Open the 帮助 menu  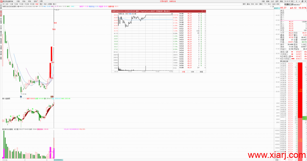click(x=281, y=1)
